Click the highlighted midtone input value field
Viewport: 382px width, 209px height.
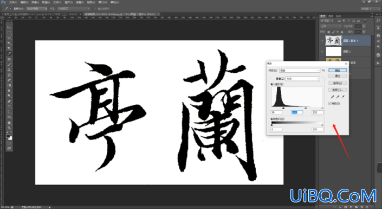(297, 112)
